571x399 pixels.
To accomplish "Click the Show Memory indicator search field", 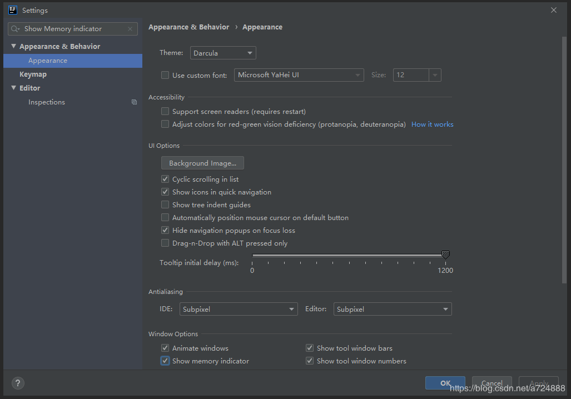I will [x=73, y=29].
